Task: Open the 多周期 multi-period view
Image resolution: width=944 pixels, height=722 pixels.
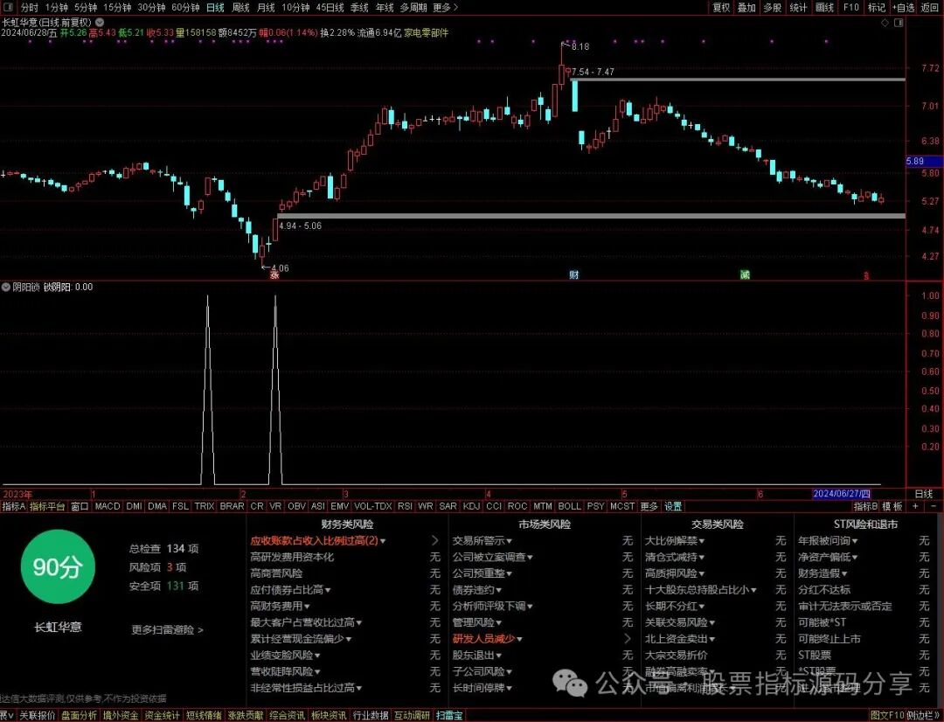Action: [x=413, y=7]
